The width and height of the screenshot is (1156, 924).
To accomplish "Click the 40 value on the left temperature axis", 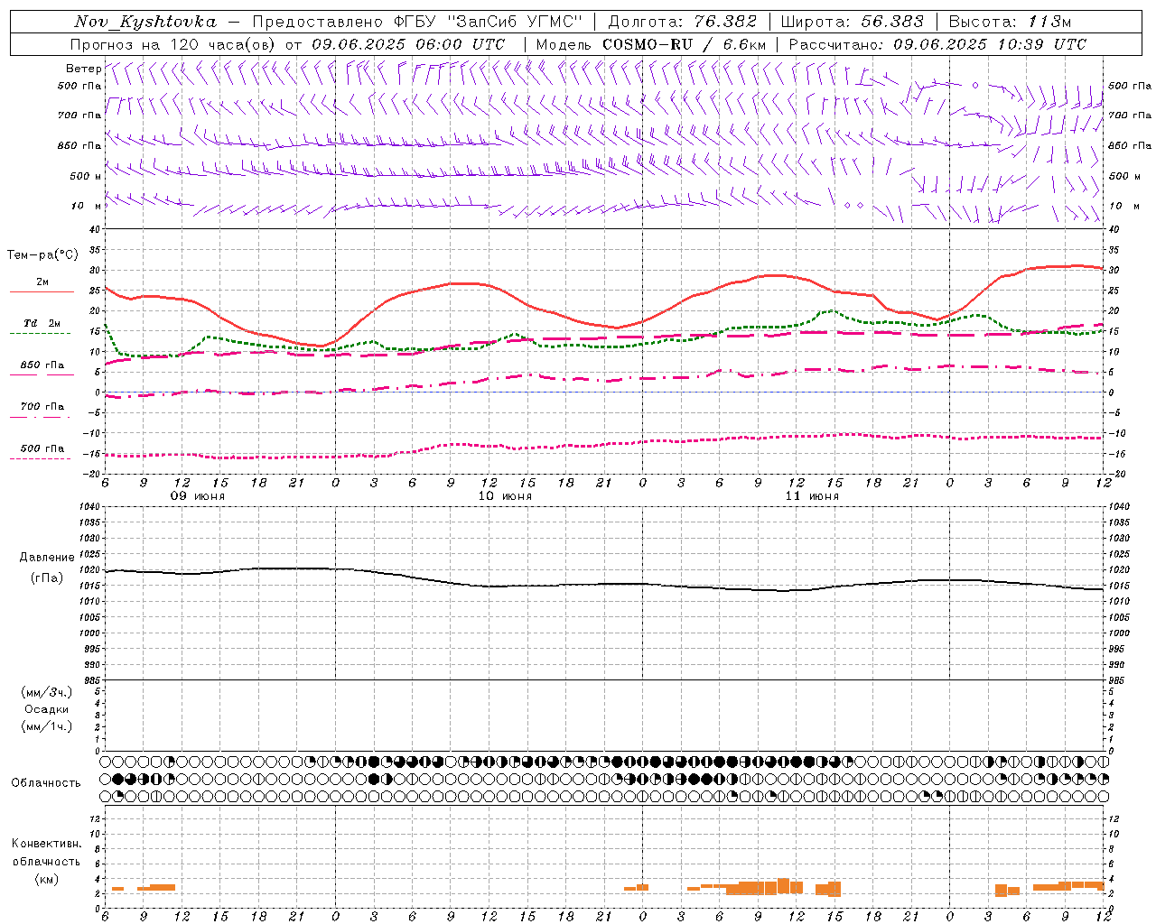I will 93,230.
